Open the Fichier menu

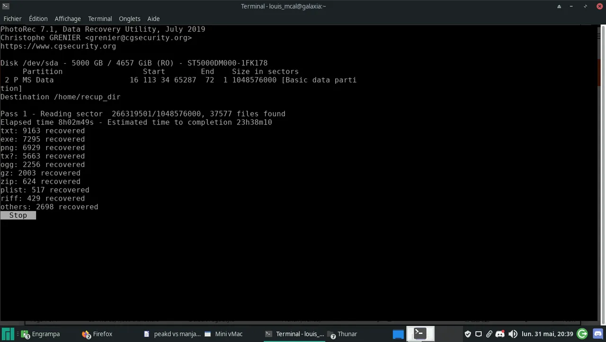(12, 18)
